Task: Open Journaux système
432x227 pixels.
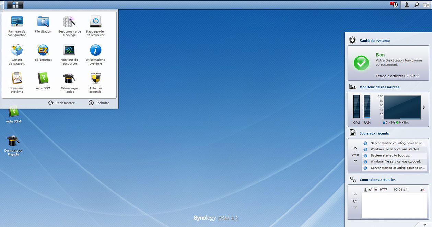Action: tap(17, 82)
